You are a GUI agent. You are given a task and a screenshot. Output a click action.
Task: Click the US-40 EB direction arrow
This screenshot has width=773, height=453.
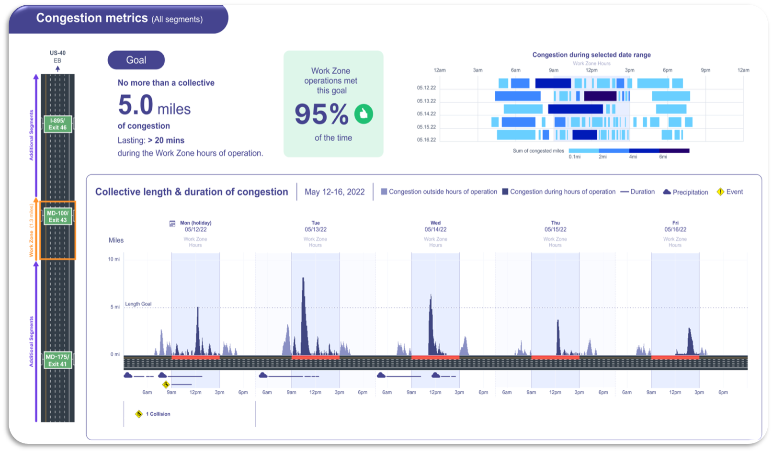57,68
